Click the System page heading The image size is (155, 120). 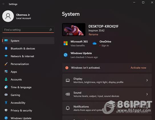click(71, 14)
